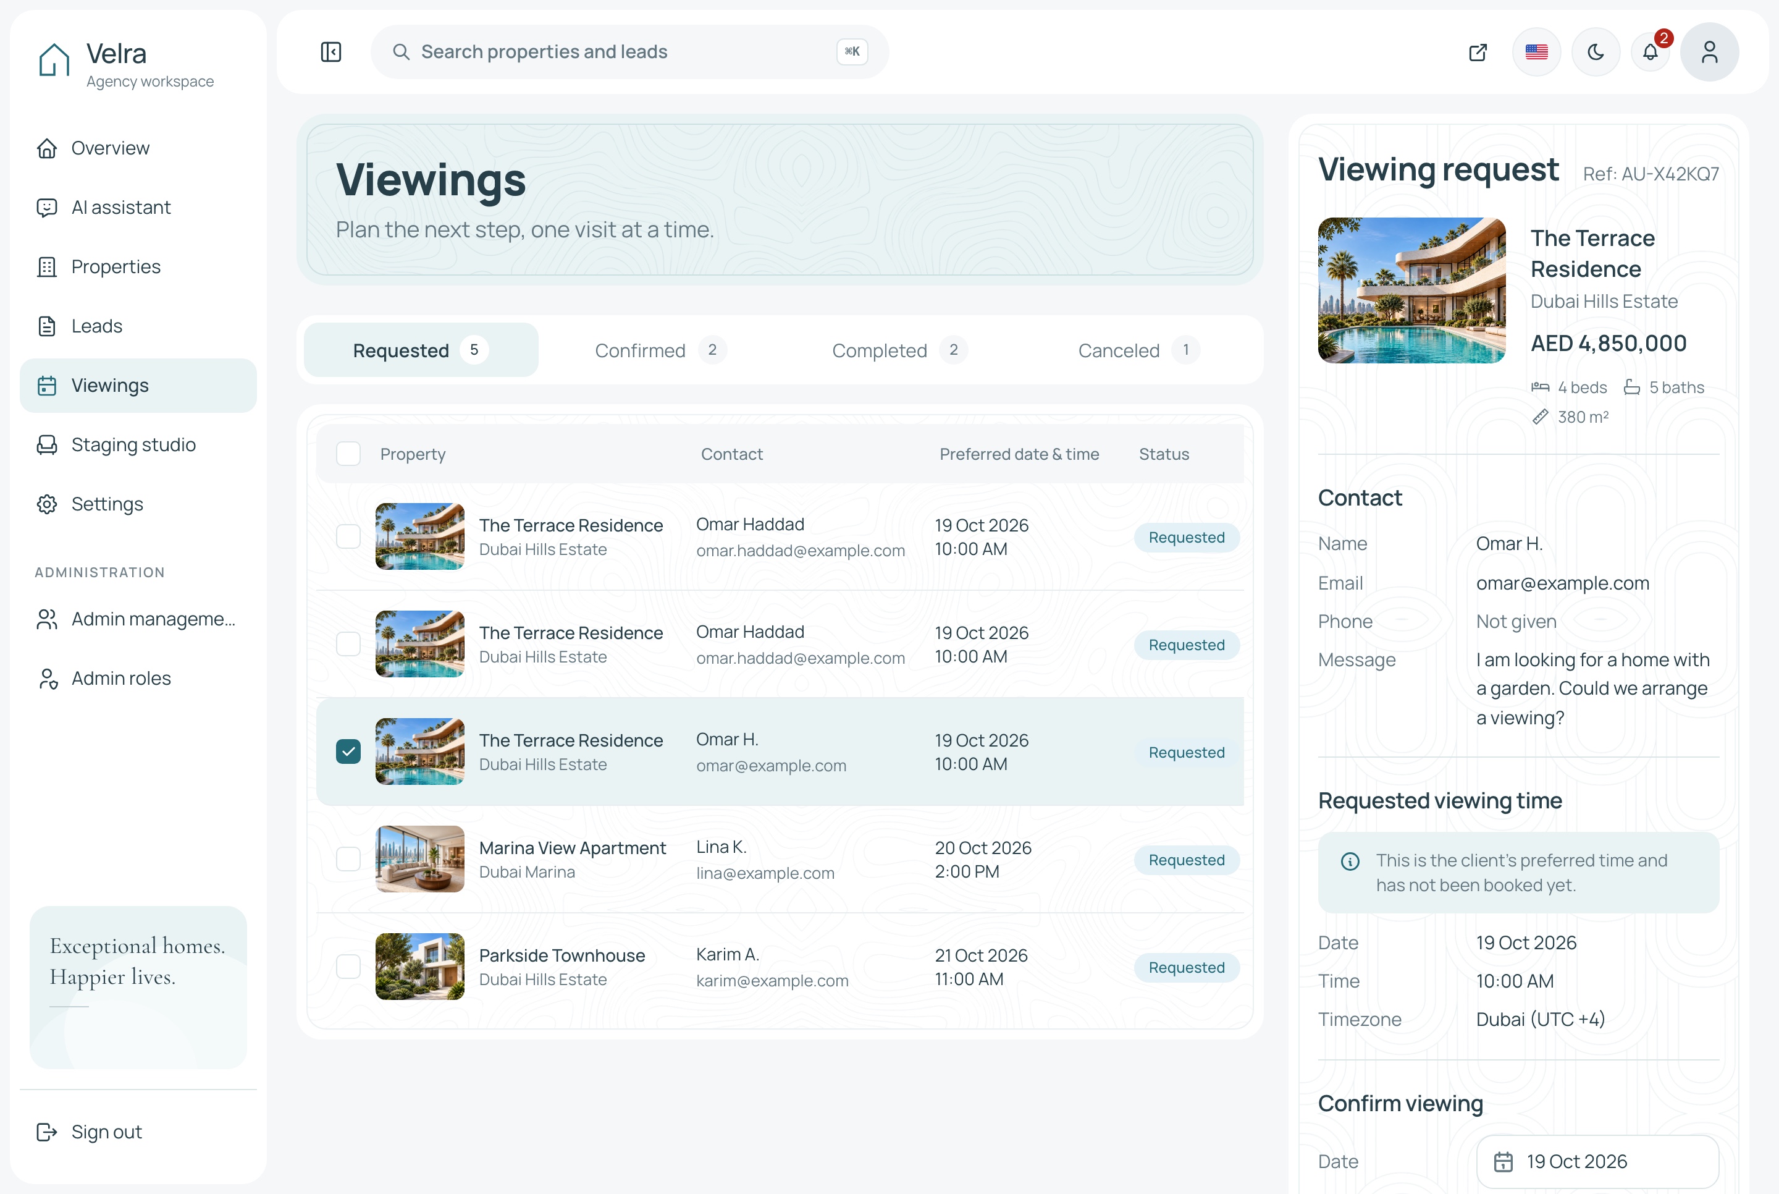Check the Parkside Townhouse row checkbox
The width and height of the screenshot is (1779, 1194).
tap(348, 967)
